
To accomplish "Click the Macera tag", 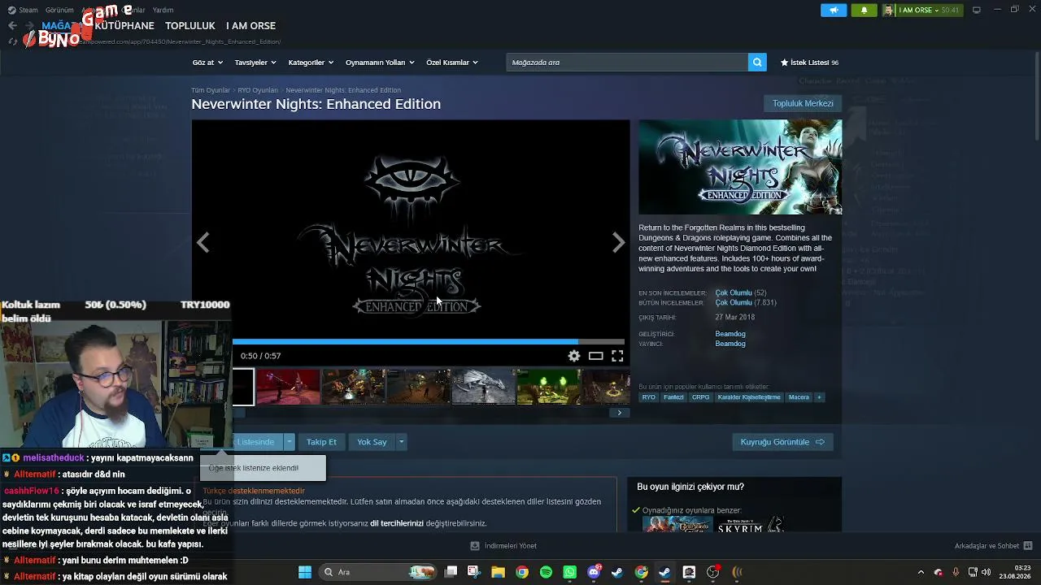I will (799, 397).
